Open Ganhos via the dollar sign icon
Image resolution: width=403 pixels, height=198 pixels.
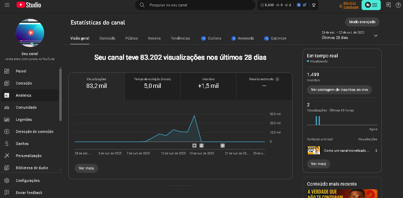click(x=7, y=144)
